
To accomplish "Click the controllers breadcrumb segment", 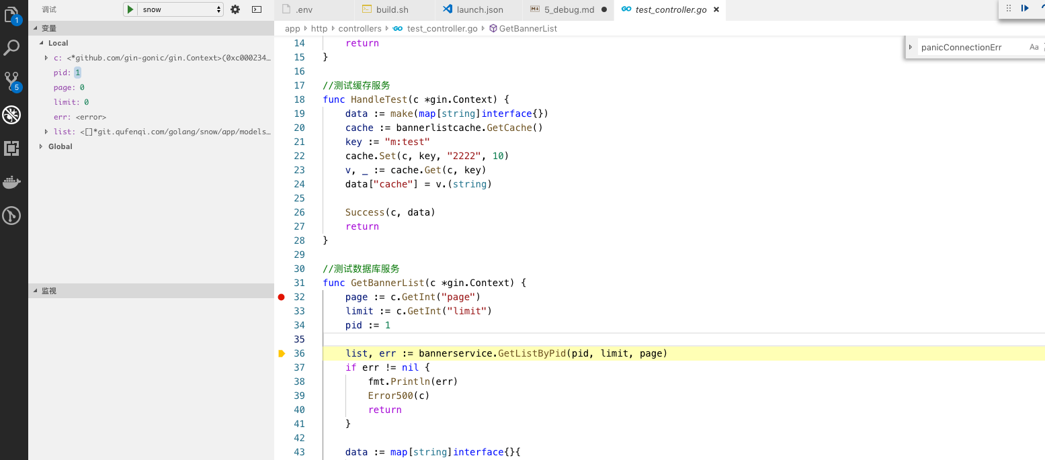I will click(x=360, y=29).
